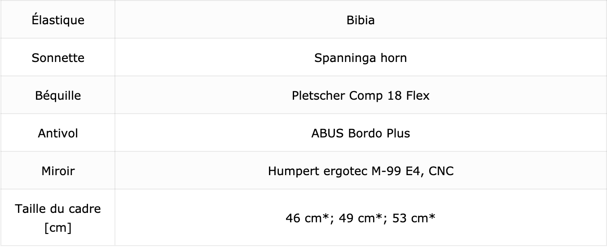The width and height of the screenshot is (607, 247).
Task: Click the Antivol label cell
Action: click(58, 132)
